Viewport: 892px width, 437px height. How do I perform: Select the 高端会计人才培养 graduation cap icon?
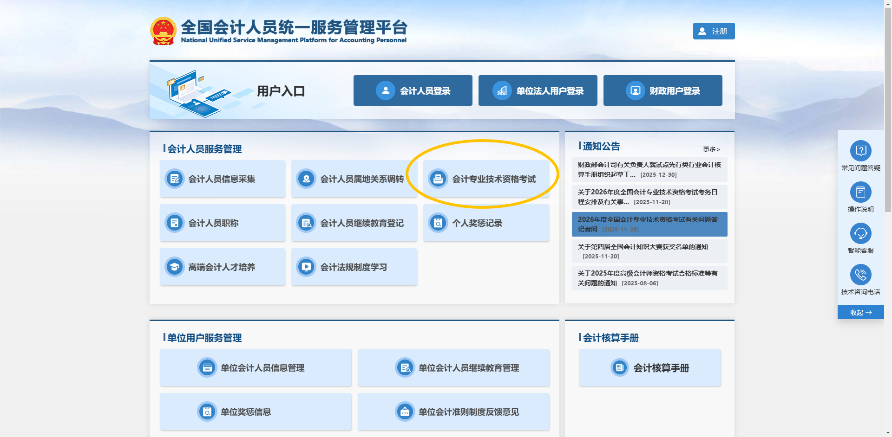click(175, 267)
